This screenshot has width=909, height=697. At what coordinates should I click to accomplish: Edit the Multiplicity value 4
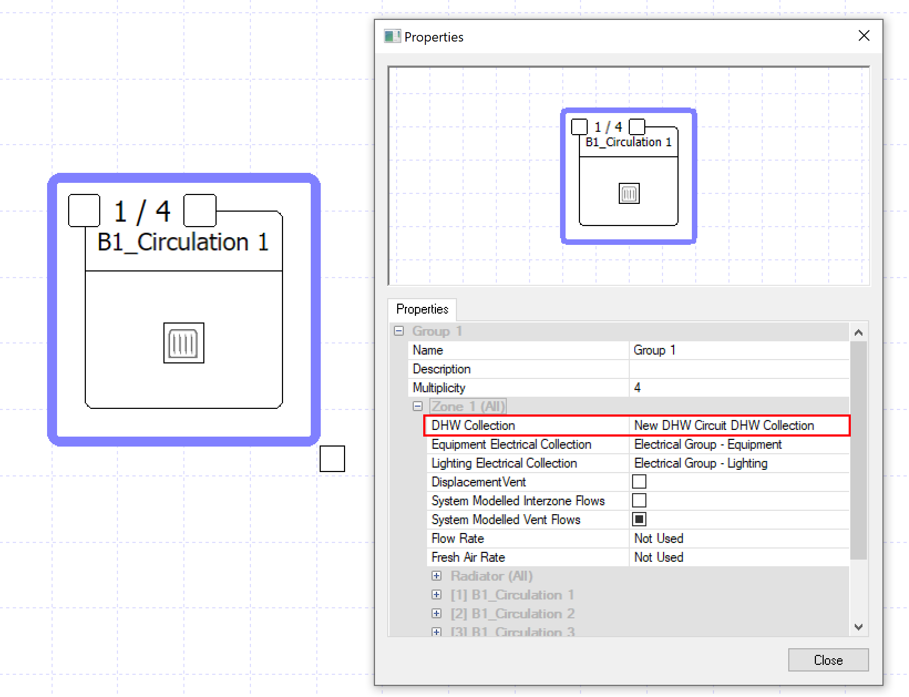[739, 388]
